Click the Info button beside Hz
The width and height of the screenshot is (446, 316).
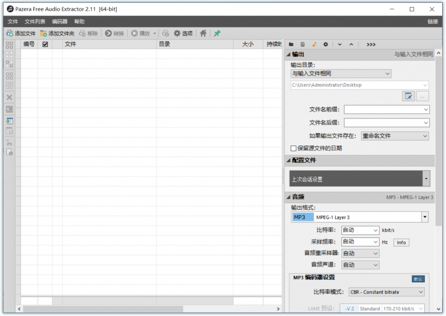tap(401, 242)
